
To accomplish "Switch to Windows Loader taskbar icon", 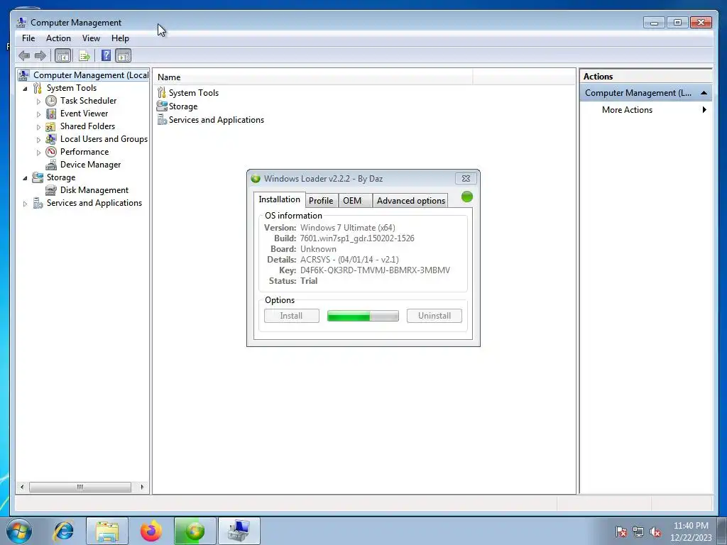I will [x=195, y=531].
